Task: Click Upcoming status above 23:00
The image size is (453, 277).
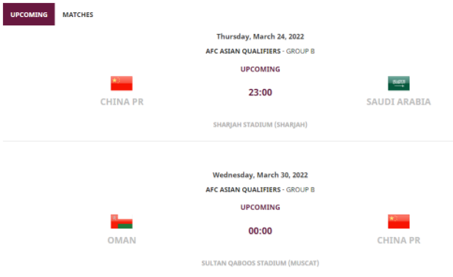Action: (260, 69)
